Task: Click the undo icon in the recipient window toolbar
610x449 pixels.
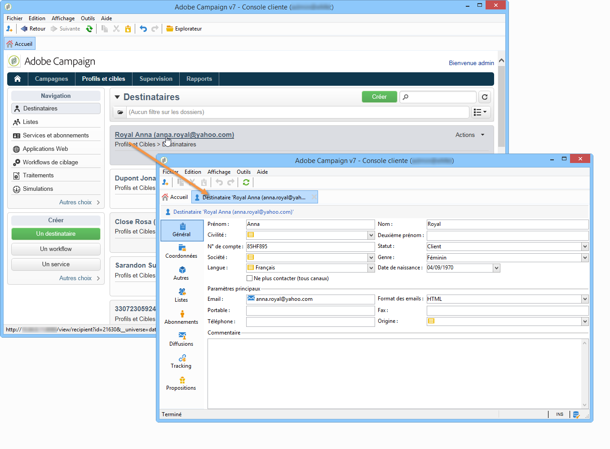Action: coord(219,182)
